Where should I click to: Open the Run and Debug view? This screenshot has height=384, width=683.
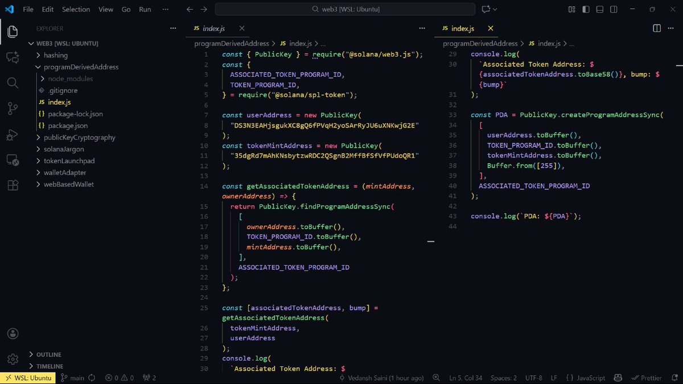coord(12,135)
